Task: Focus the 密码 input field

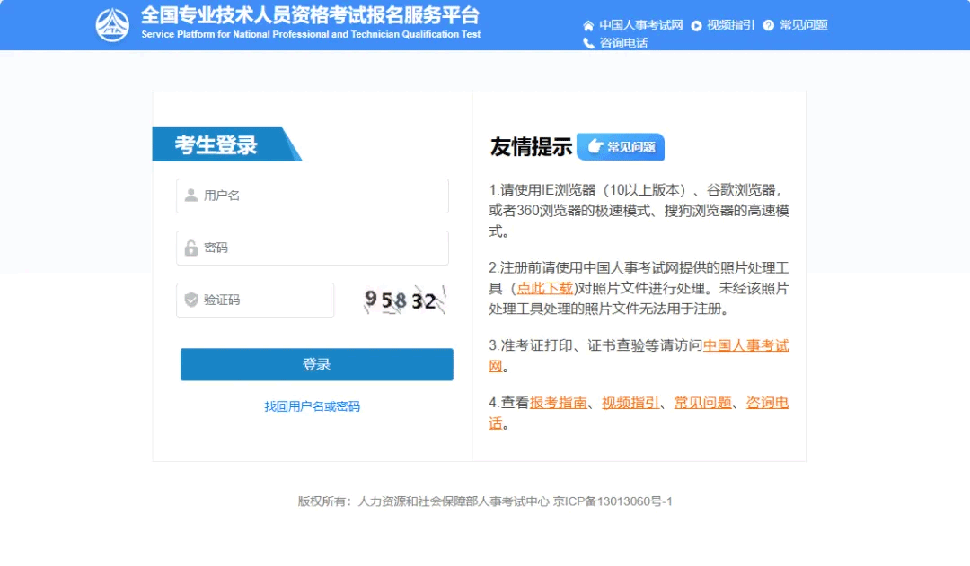Action: (323, 248)
